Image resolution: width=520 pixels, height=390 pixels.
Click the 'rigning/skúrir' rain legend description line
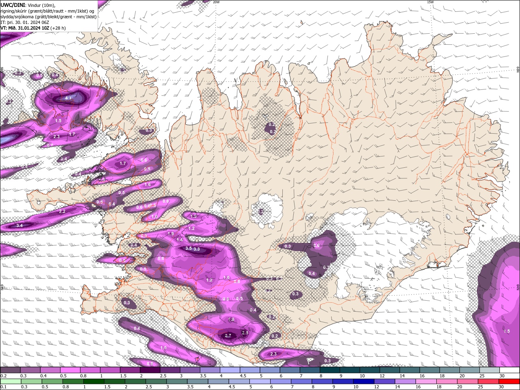coord(47,11)
